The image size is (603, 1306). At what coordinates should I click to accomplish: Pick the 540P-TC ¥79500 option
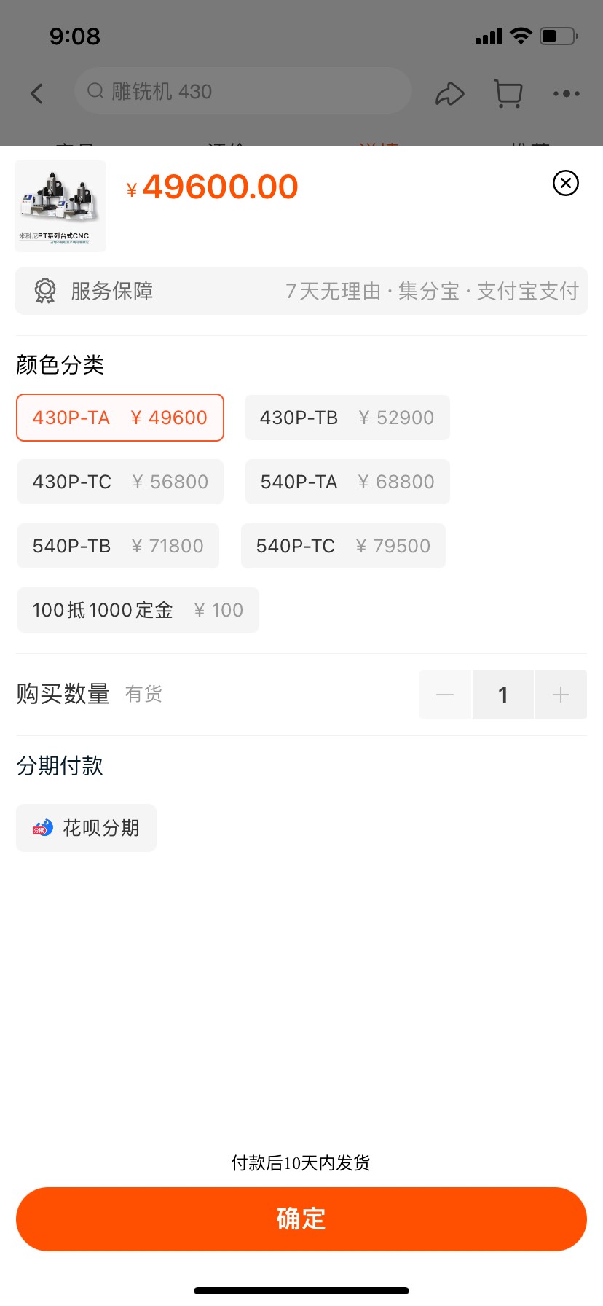click(343, 546)
